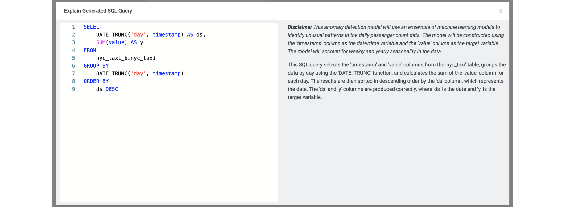
Task: Click the GROUP BY keyword
Action: pos(96,66)
